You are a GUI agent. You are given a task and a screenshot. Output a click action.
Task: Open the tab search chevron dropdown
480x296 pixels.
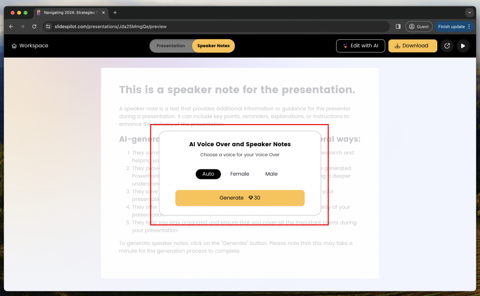469,13
